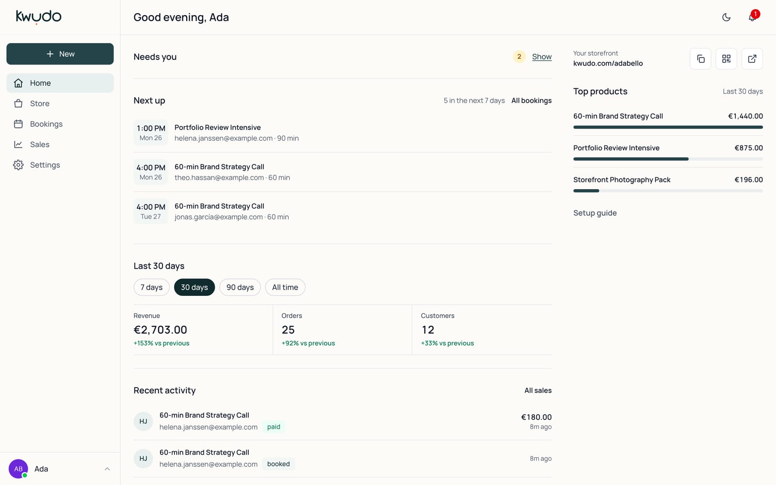Open the All bookings link
The width and height of the screenshot is (776, 485).
click(x=532, y=100)
